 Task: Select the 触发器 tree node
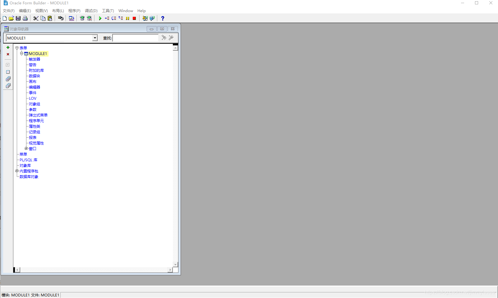pos(35,59)
